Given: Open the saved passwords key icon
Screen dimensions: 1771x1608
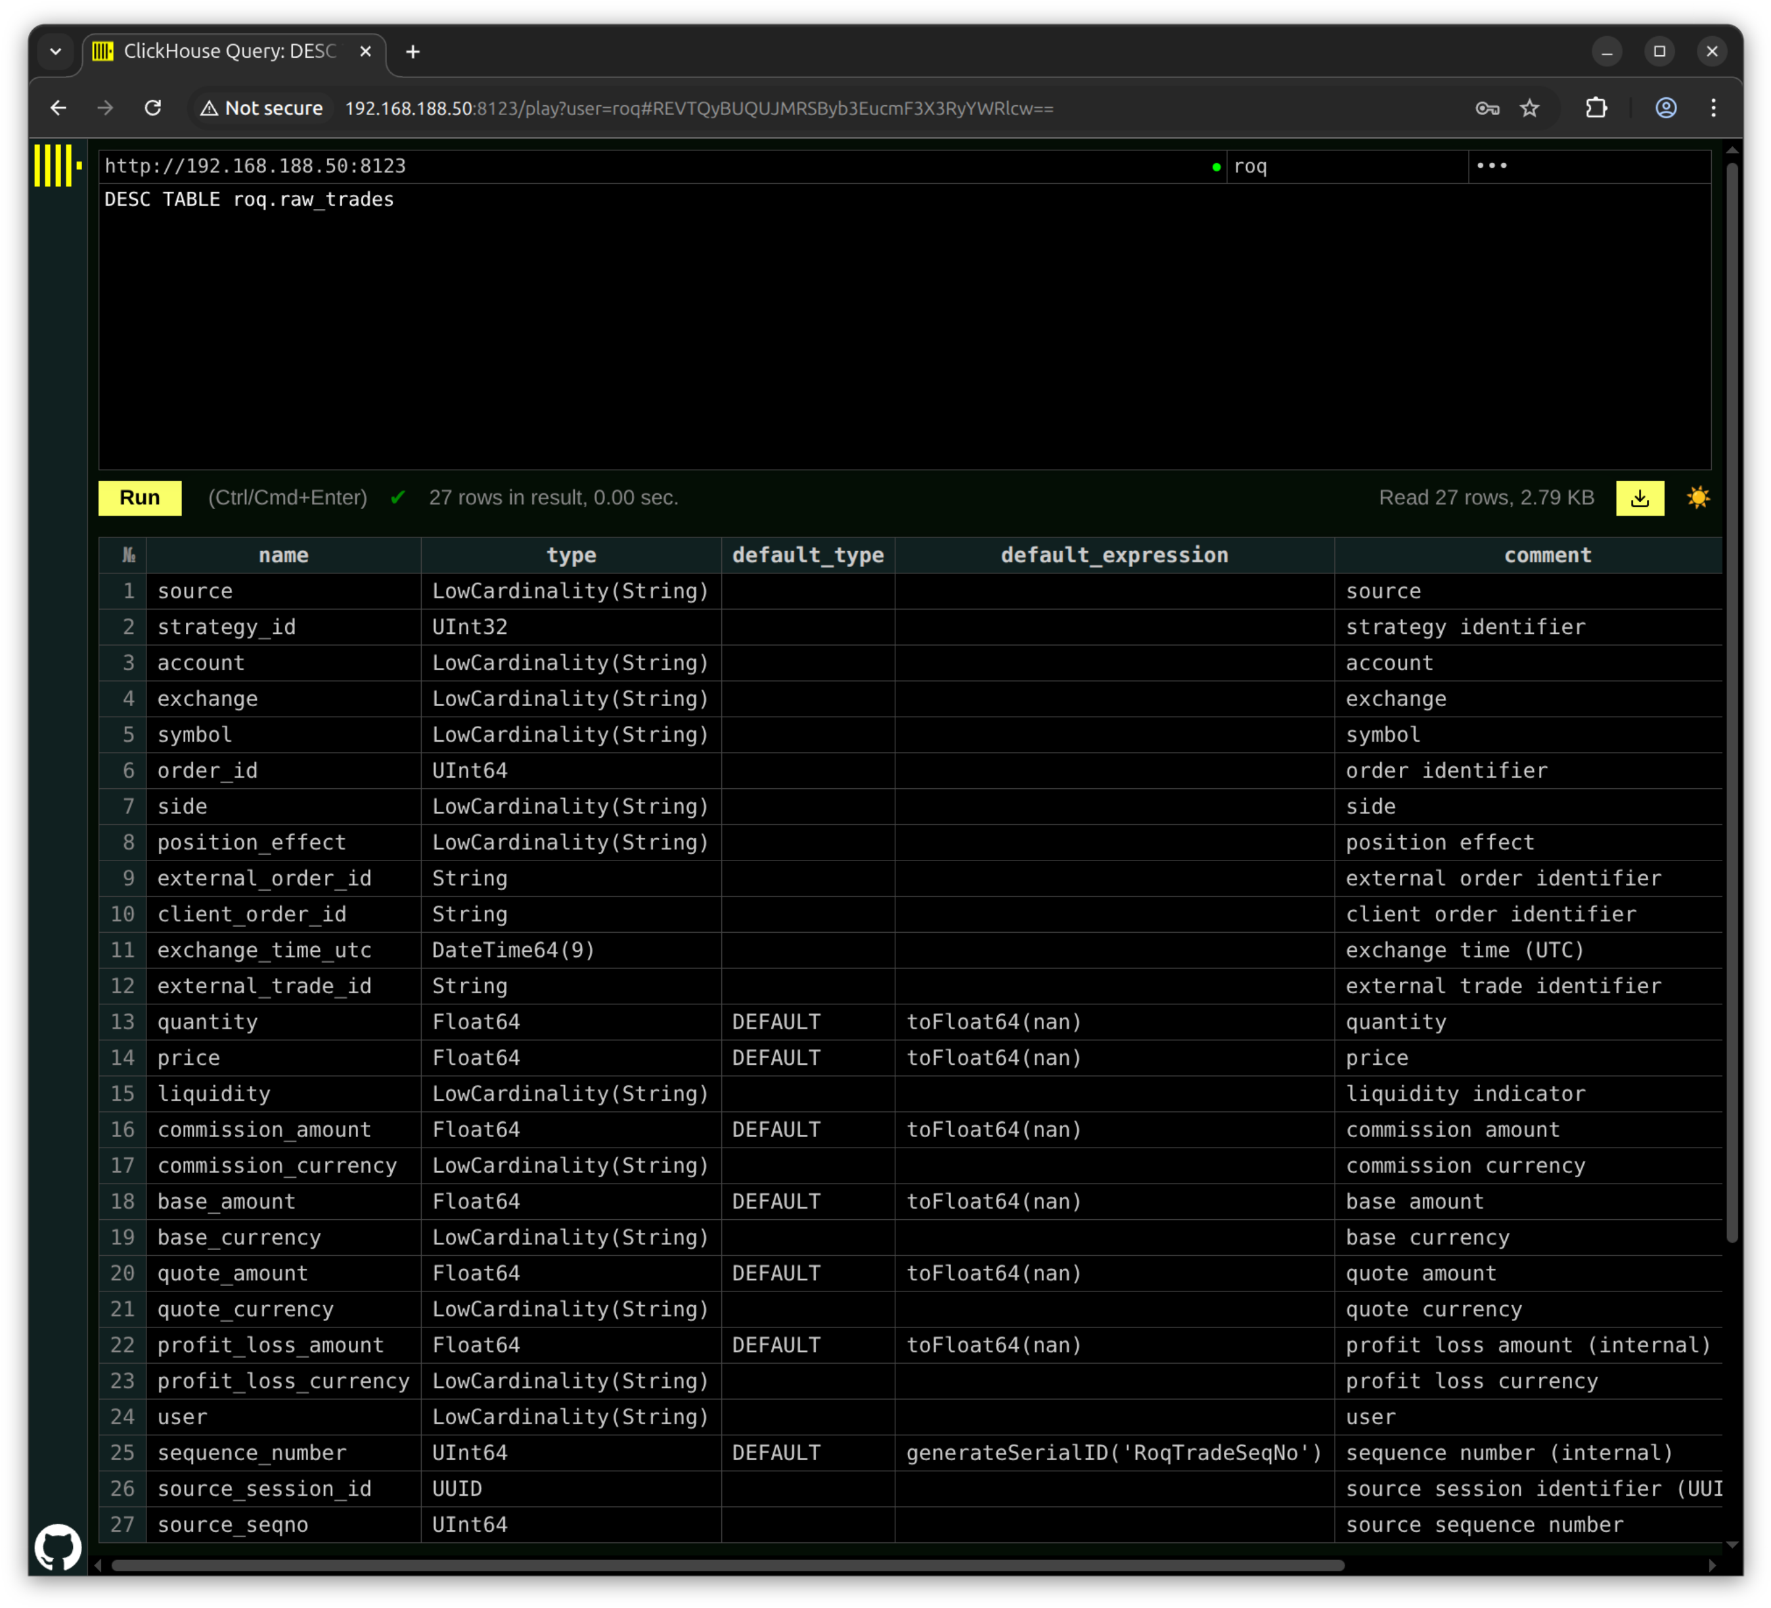Looking at the screenshot, I should coord(1487,108).
